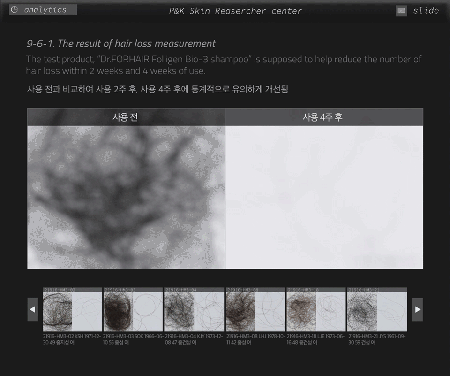The image size is (450, 376).
Task: Click the analytics pie chart icon
Action: 14,10
